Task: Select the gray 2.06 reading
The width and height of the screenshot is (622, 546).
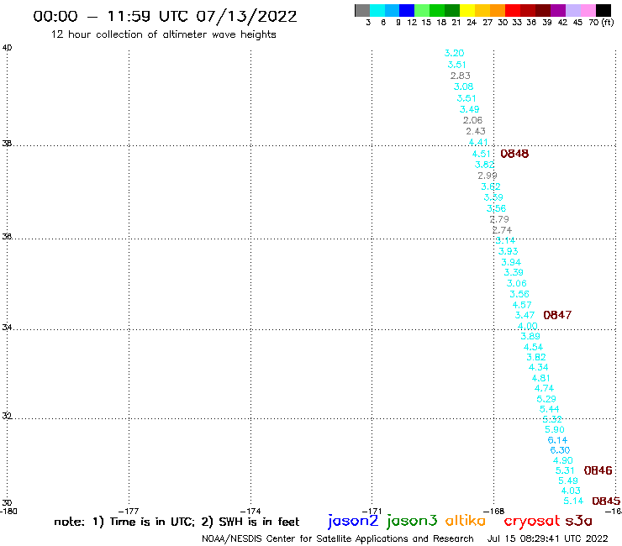Action: (472, 121)
